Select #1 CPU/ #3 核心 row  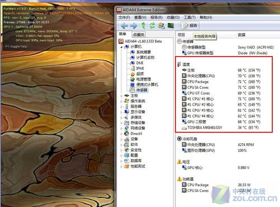tap(221, 110)
